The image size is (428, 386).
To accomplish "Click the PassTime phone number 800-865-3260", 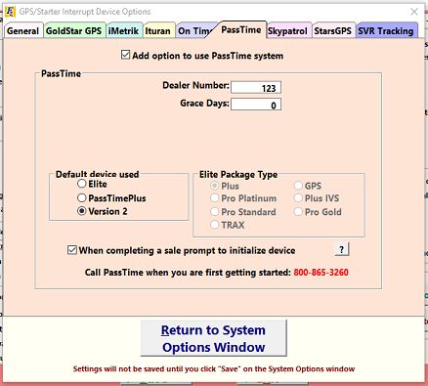I will 321,273.
